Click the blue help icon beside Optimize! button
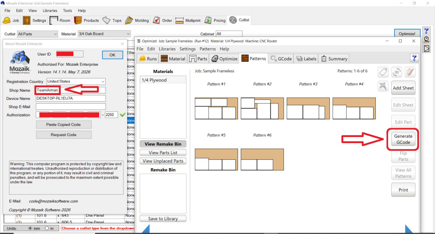 tap(427, 31)
